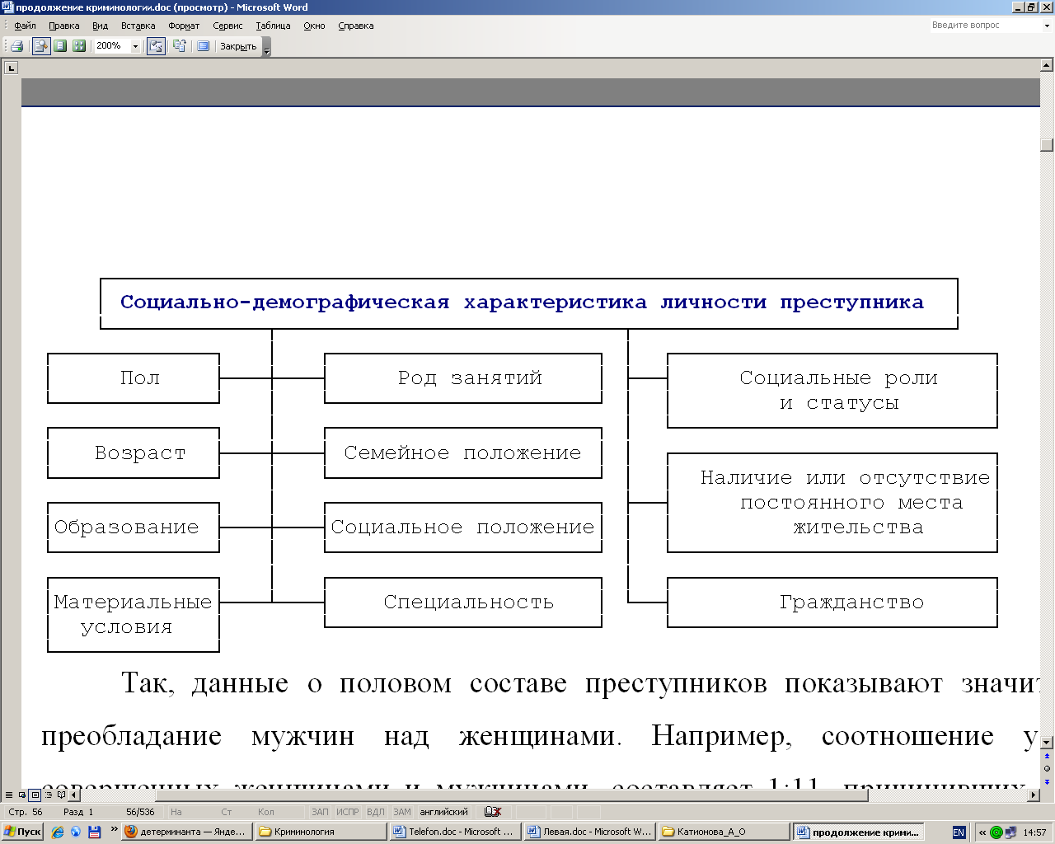1055x844 pixels.
Task: Switch to Outline view icon
Action: pos(48,795)
